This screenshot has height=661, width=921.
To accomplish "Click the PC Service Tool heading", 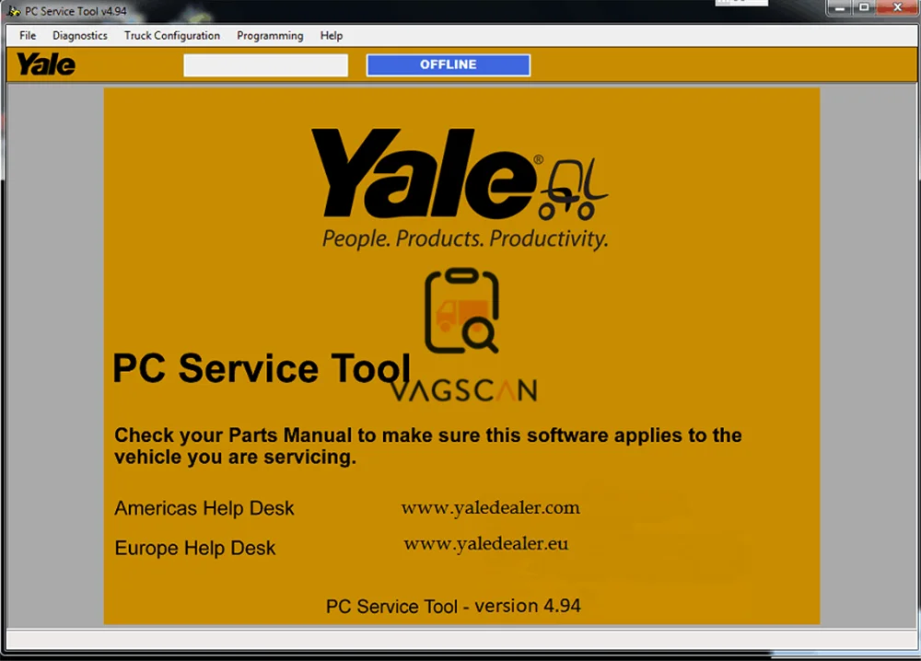I will [x=262, y=368].
